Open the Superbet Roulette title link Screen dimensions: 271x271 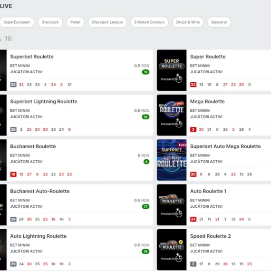coord(32,57)
